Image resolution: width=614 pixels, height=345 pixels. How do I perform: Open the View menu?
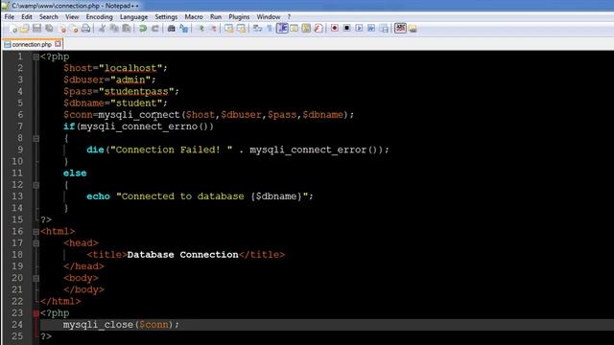tap(72, 17)
